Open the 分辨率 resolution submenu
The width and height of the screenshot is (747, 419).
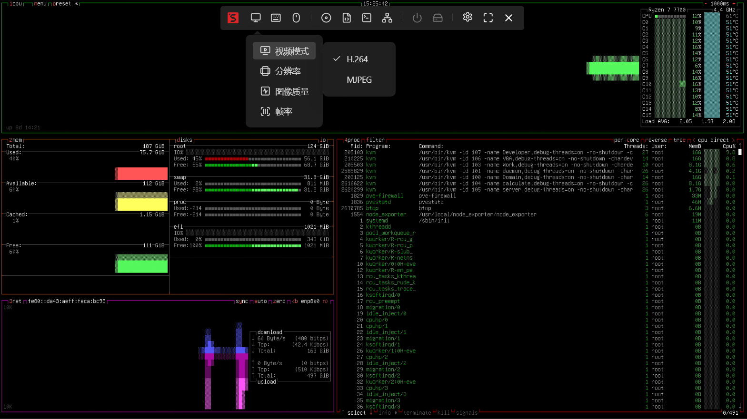pyautogui.click(x=284, y=71)
